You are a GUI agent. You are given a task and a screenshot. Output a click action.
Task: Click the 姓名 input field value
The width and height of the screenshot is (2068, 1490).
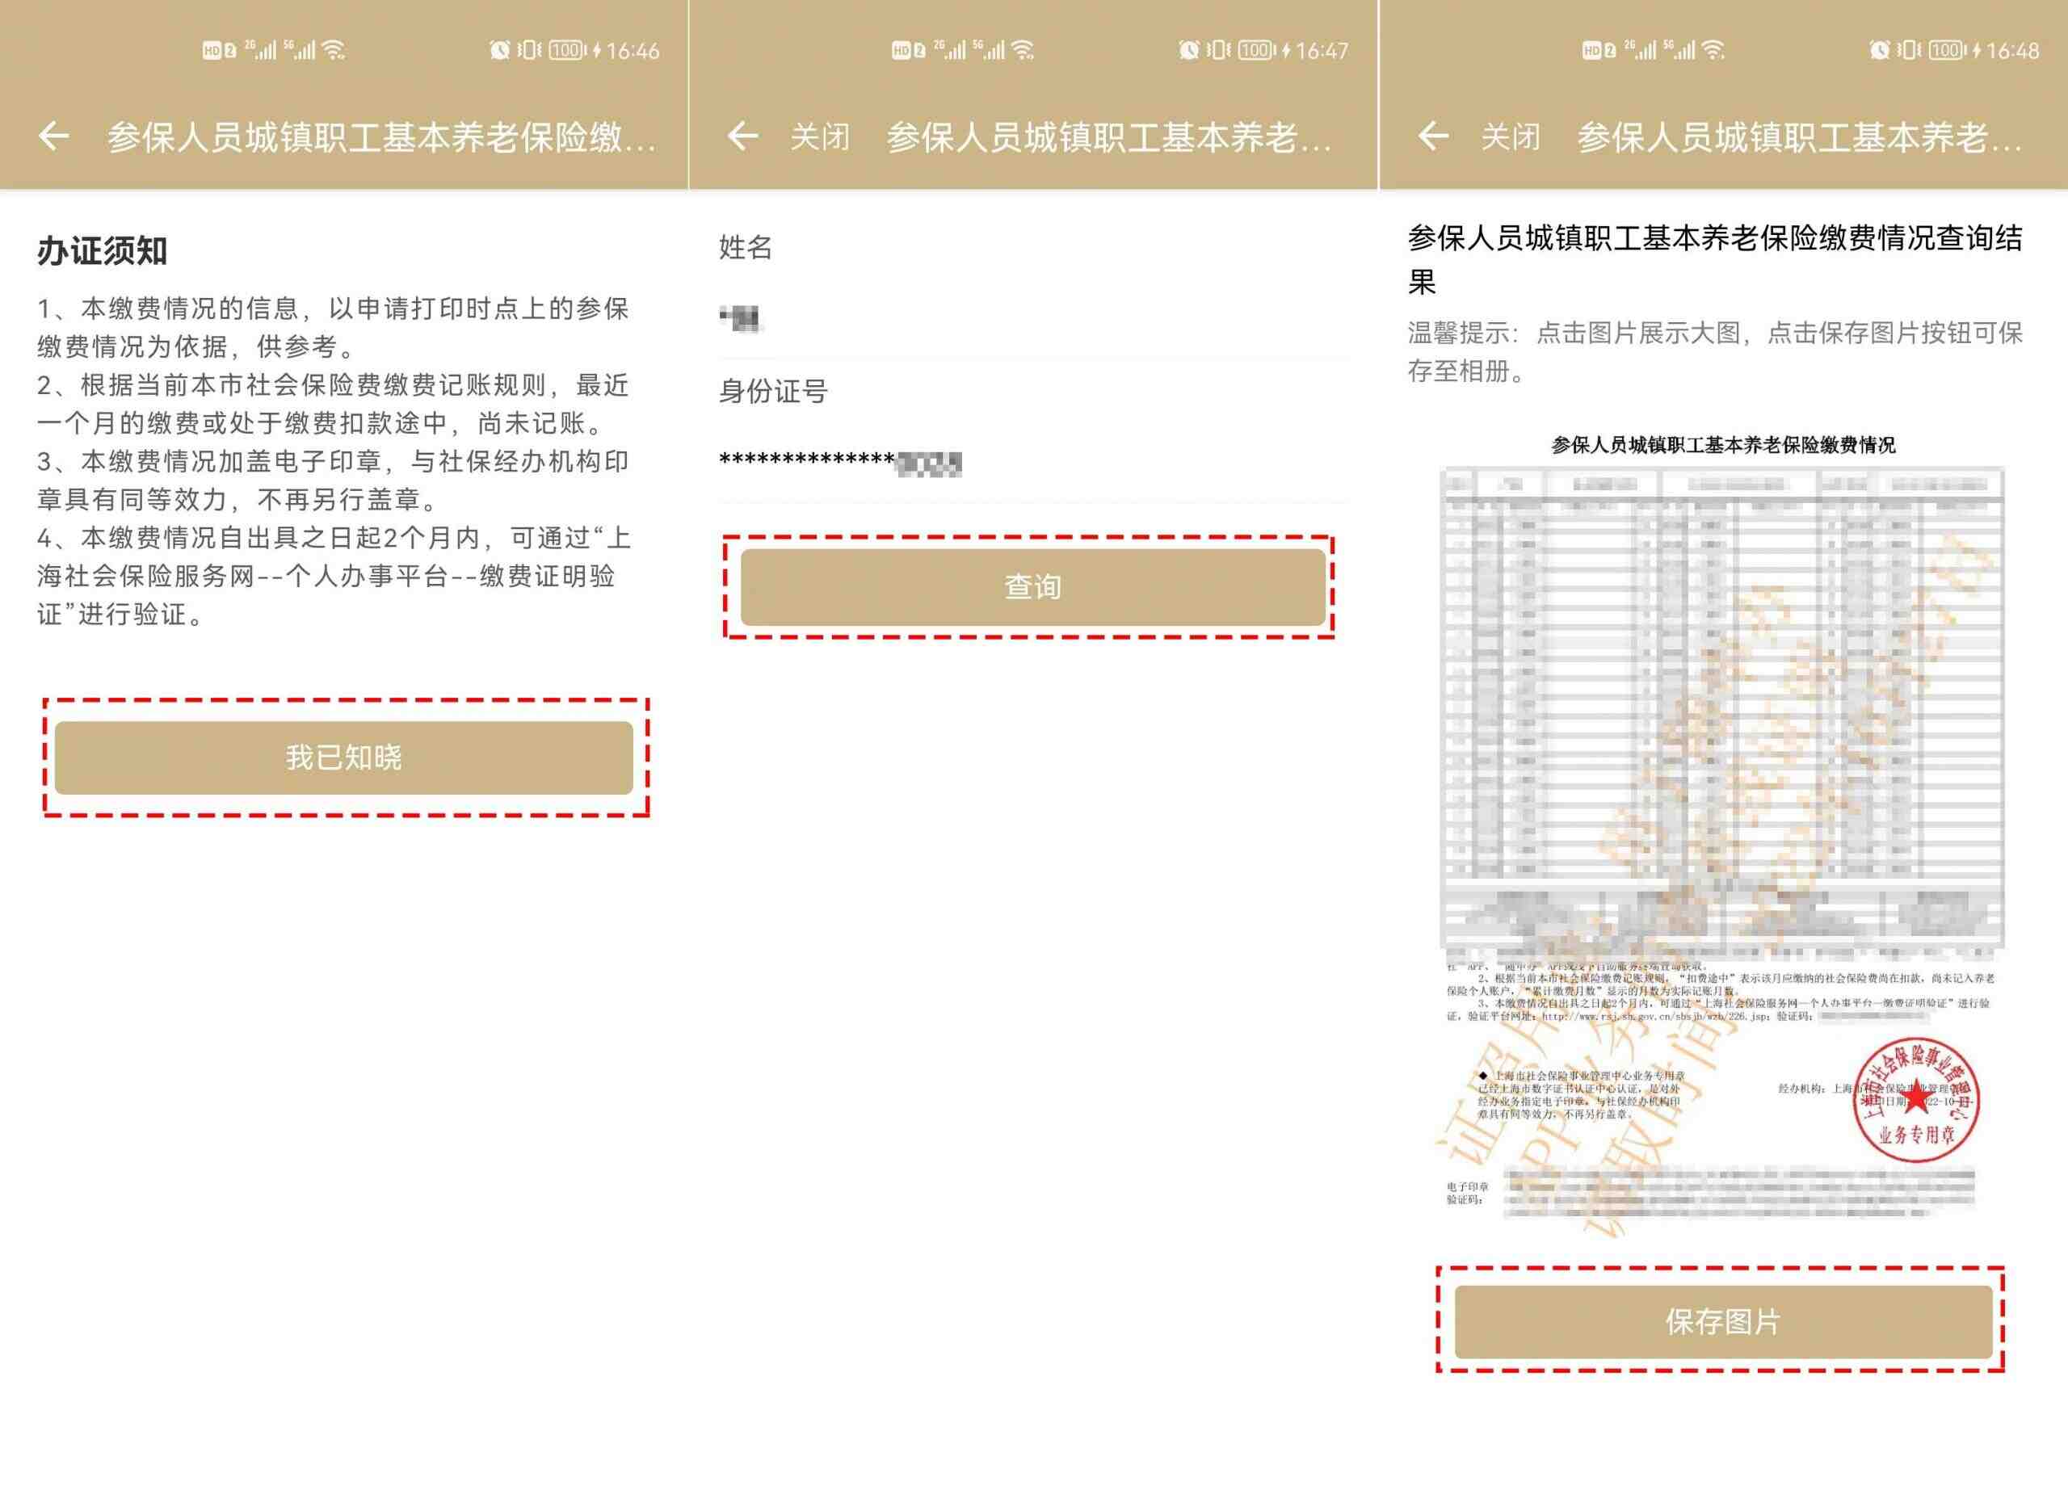(741, 318)
